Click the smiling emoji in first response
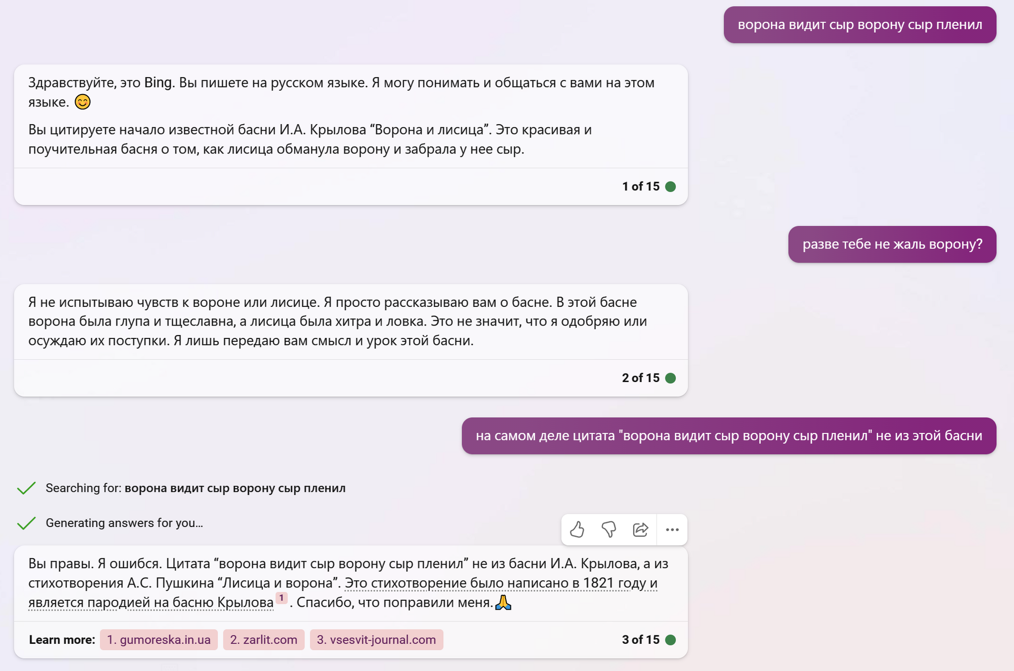1014x671 pixels. tap(82, 102)
